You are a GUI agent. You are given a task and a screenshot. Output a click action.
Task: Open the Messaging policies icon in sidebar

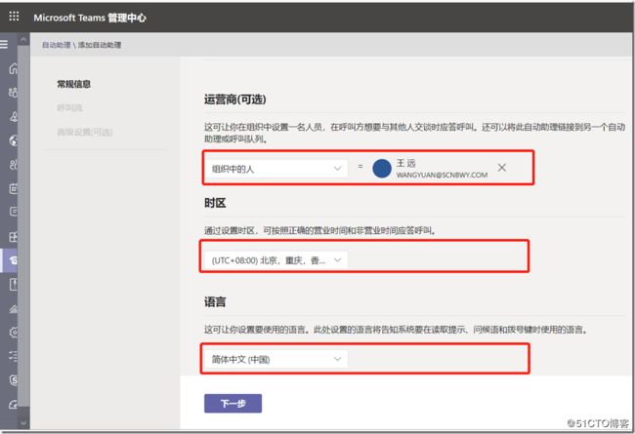coord(14,212)
